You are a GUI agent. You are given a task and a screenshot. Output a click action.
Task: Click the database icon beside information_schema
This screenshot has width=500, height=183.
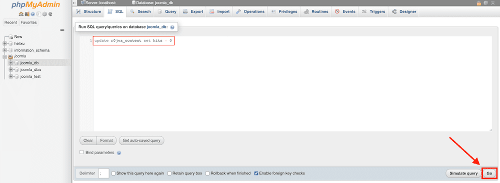tap(10, 50)
